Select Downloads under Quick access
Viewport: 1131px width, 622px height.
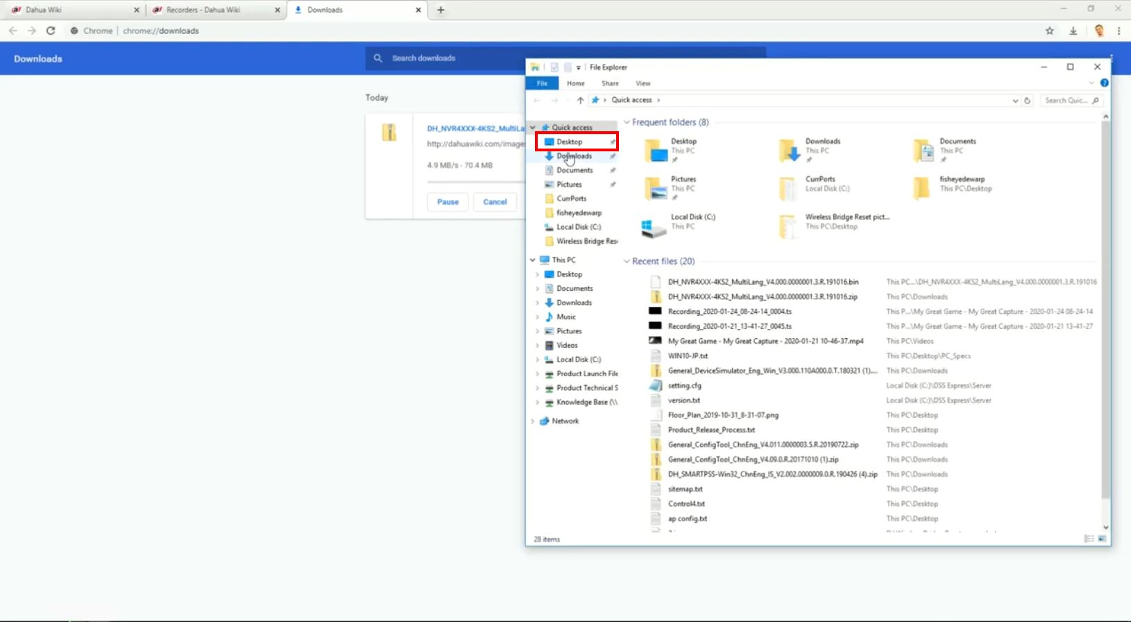point(574,156)
